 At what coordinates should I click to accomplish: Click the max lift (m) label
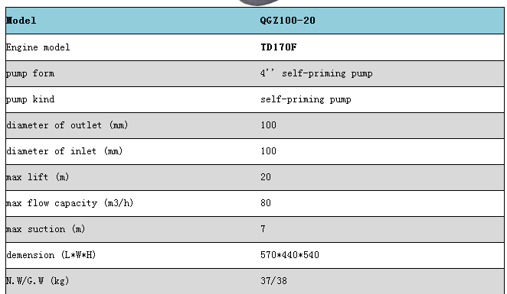tap(38, 177)
